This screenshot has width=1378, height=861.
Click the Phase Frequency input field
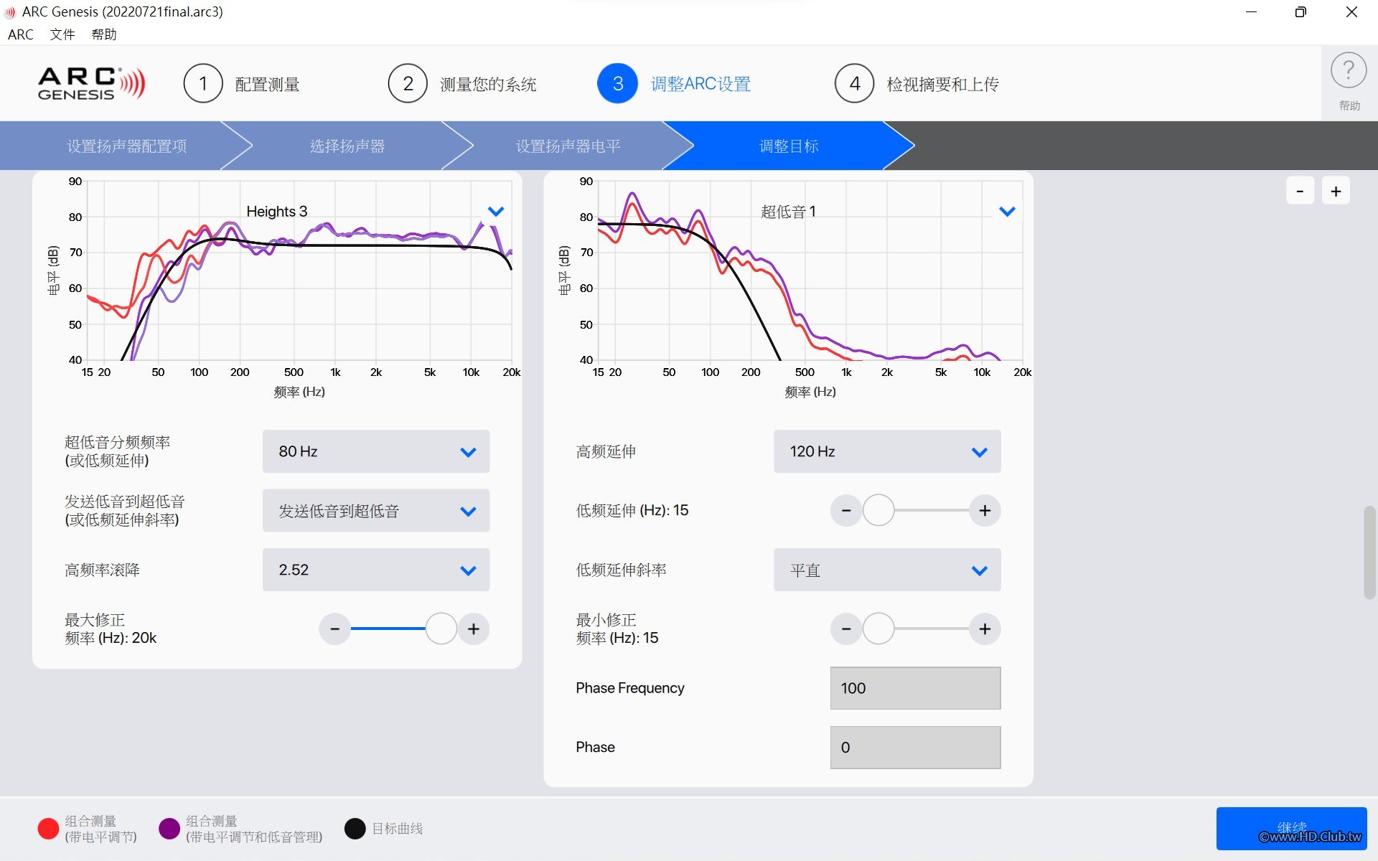pos(915,688)
